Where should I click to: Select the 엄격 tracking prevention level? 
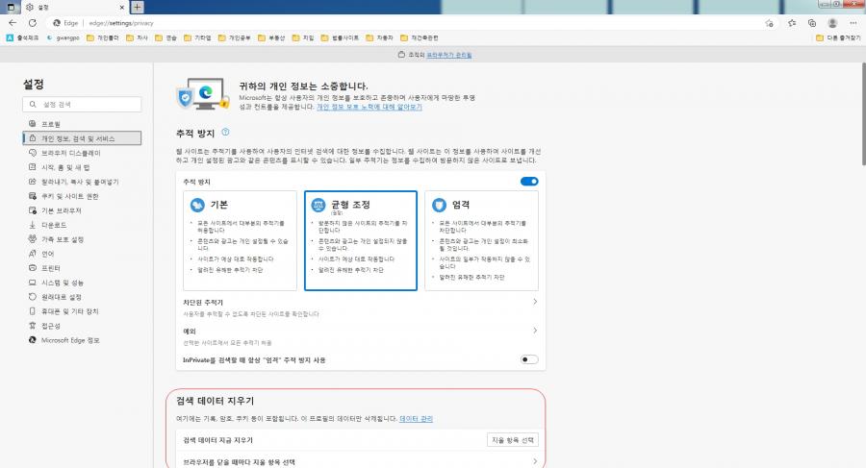click(x=481, y=240)
